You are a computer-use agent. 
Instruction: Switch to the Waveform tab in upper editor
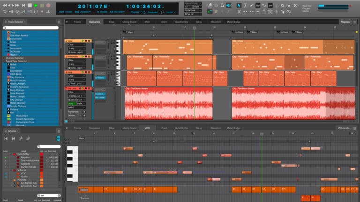coord(216,22)
